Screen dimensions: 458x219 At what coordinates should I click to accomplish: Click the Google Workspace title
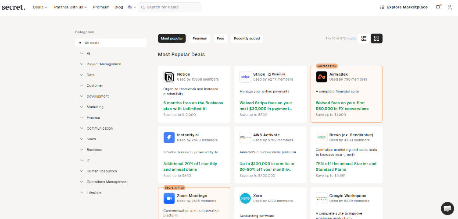point(347,196)
